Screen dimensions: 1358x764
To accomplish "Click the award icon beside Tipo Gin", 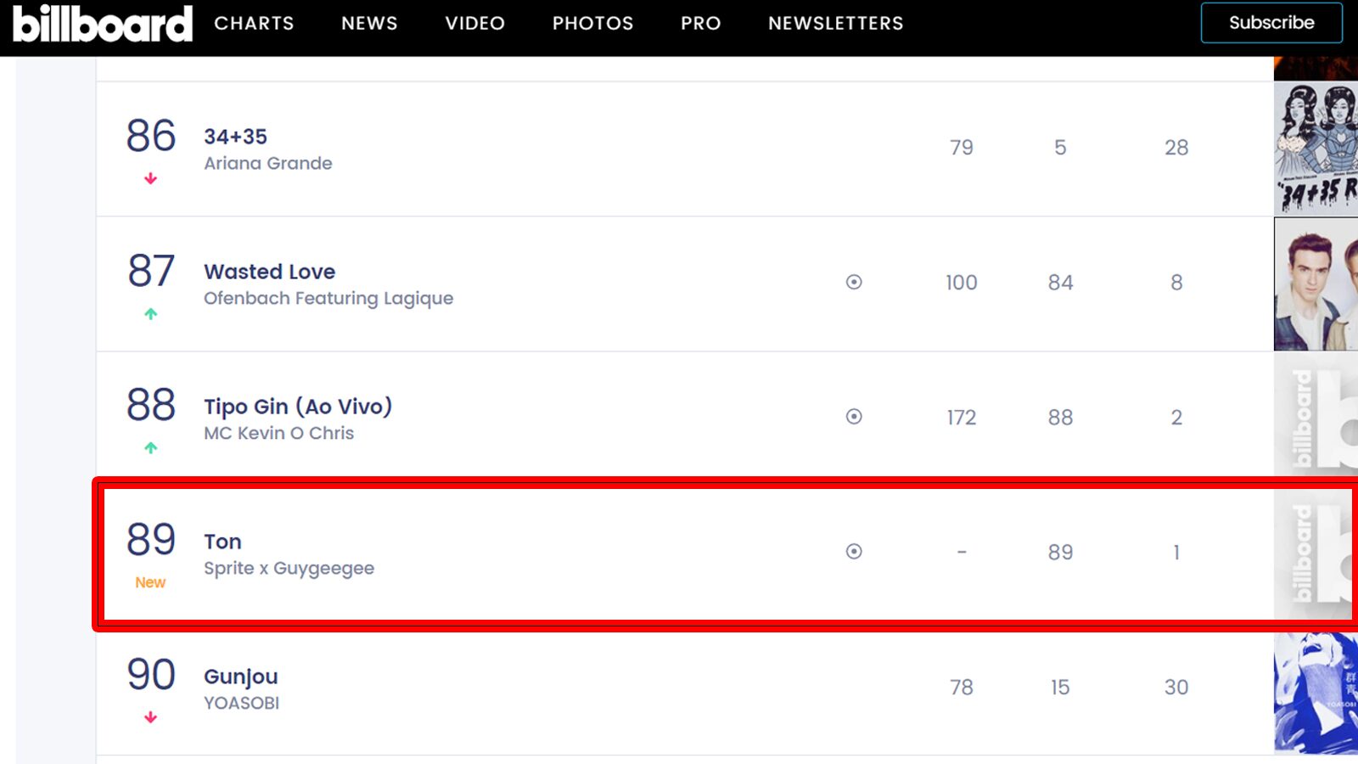I will point(854,417).
